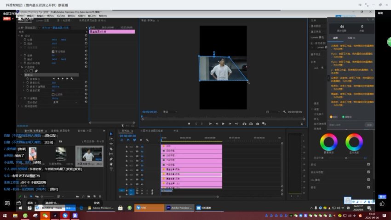The image size is (391, 220).
Task: Toggle the Mask Path stopwatch
Action: point(28,79)
